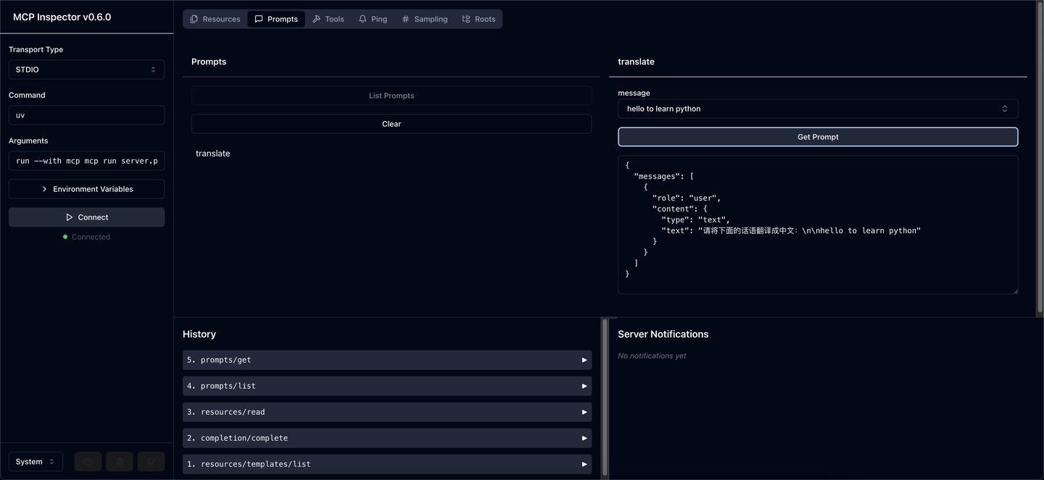Click the main page vertical scrollbar

[1040, 158]
